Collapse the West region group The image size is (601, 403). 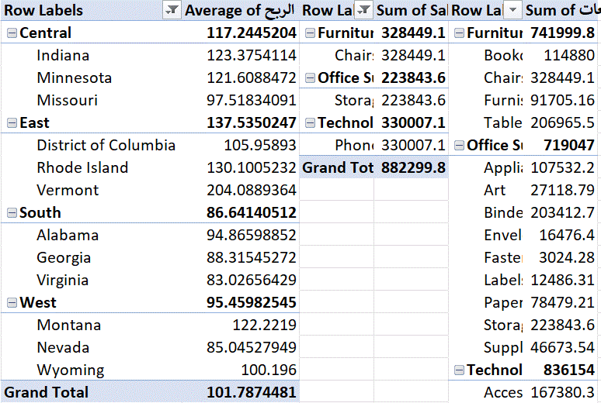12,303
